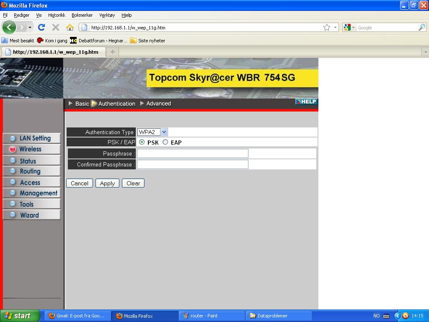Open the Fil menu

[x=5, y=15]
